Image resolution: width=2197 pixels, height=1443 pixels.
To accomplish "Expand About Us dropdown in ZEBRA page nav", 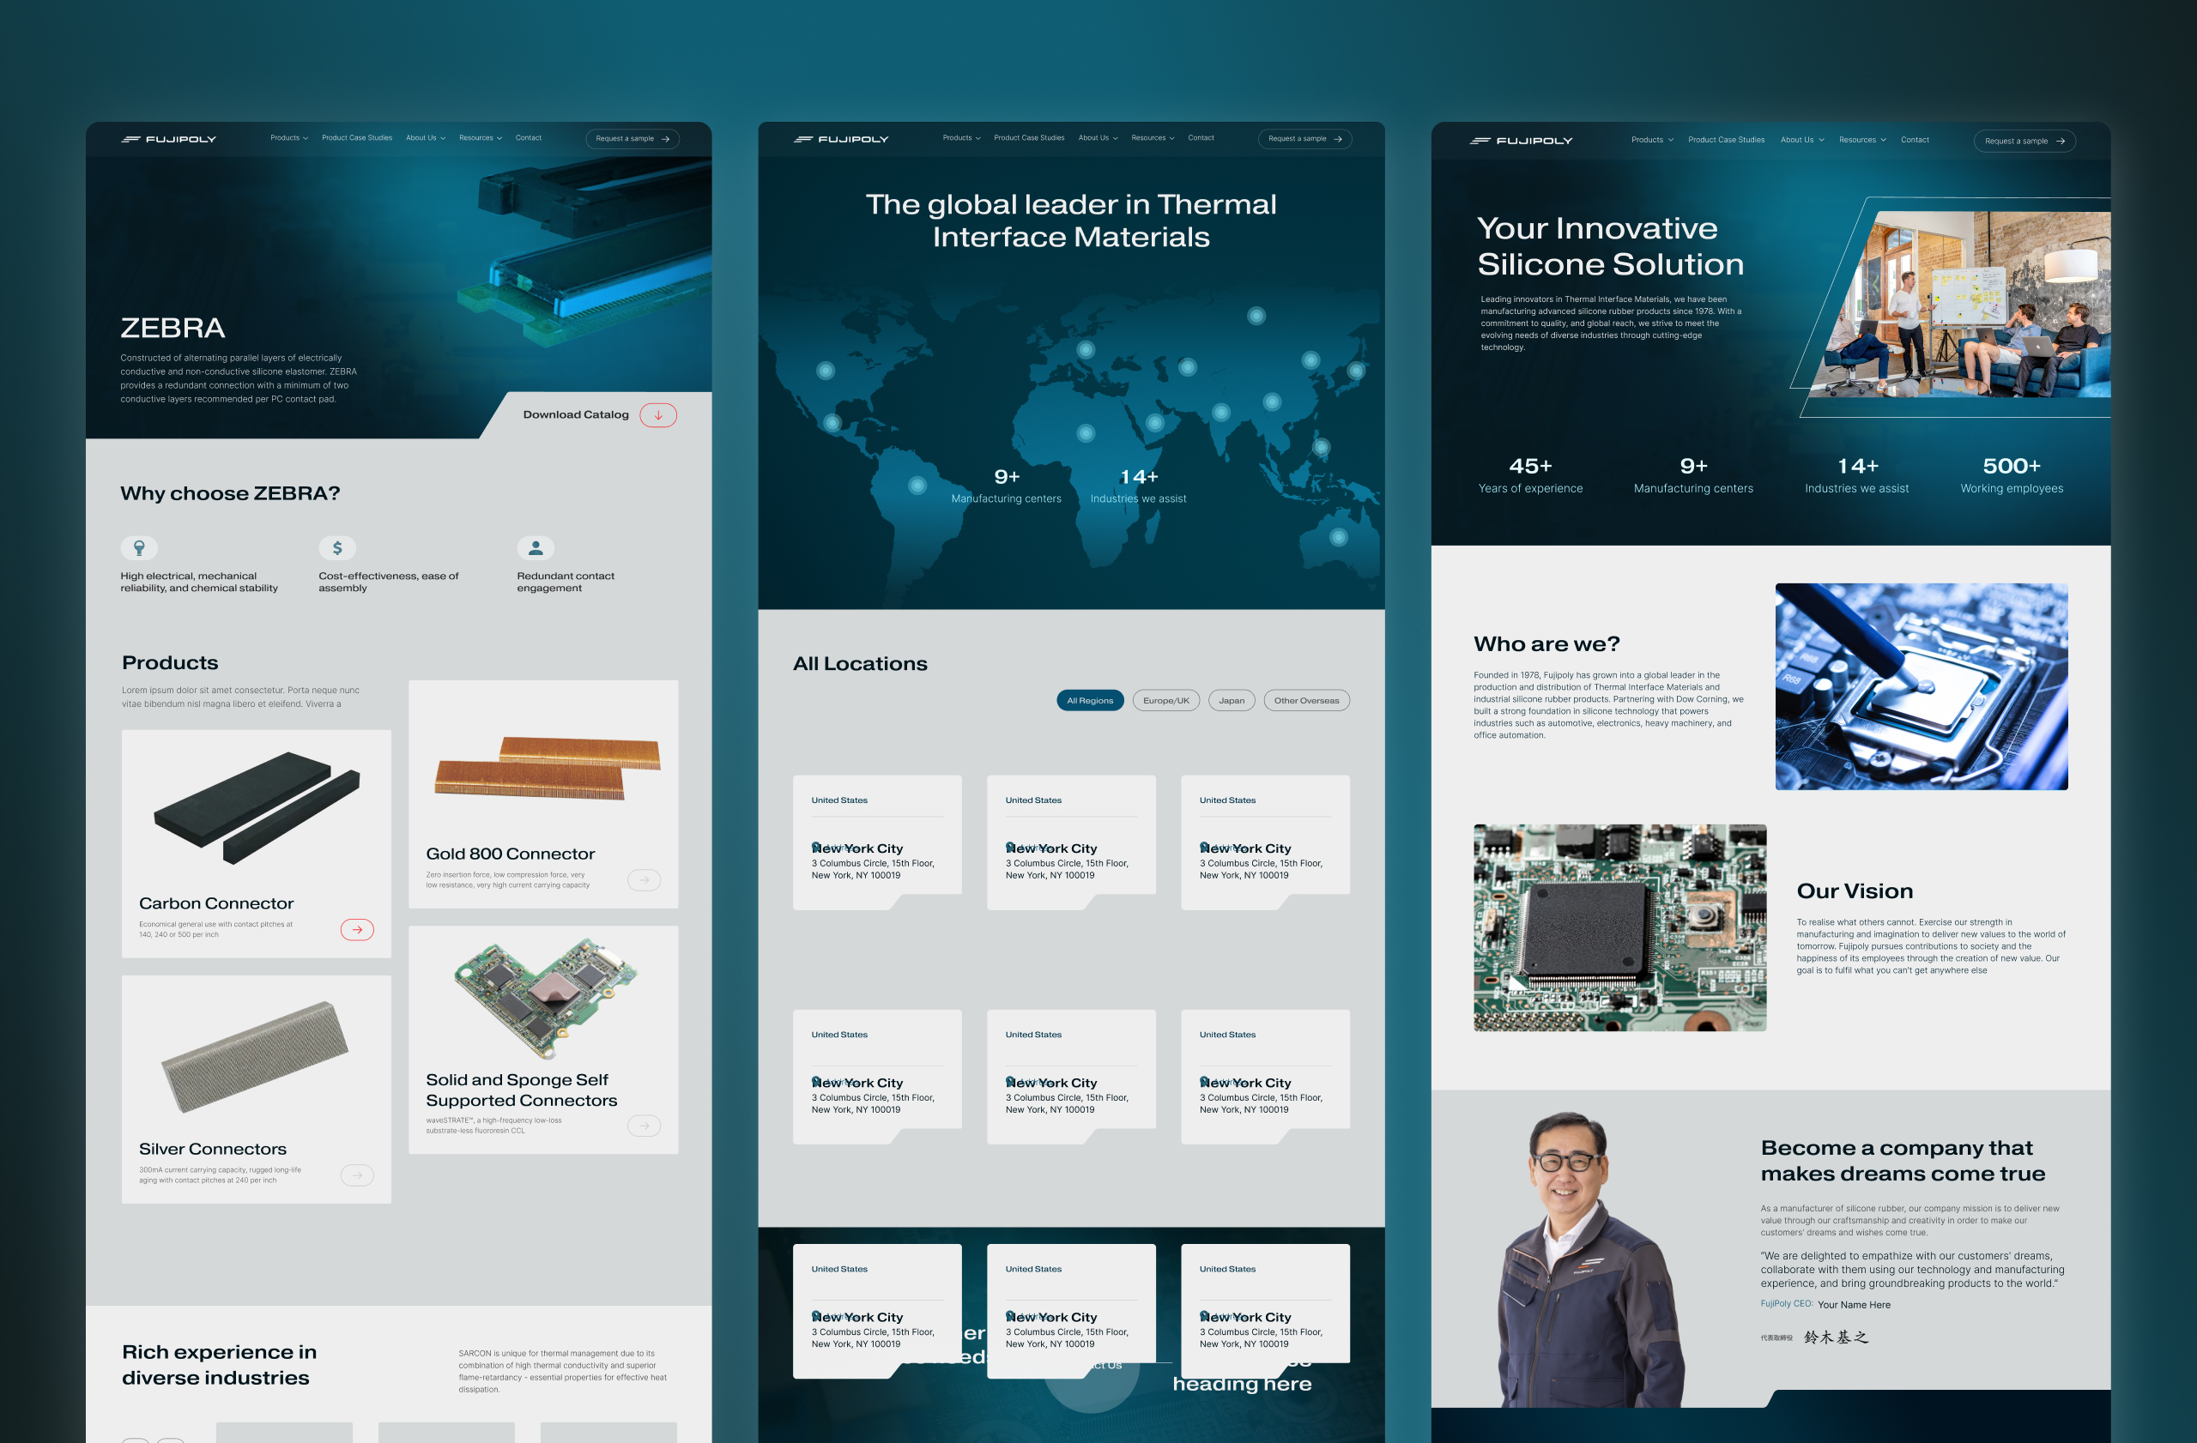I will click(x=426, y=137).
